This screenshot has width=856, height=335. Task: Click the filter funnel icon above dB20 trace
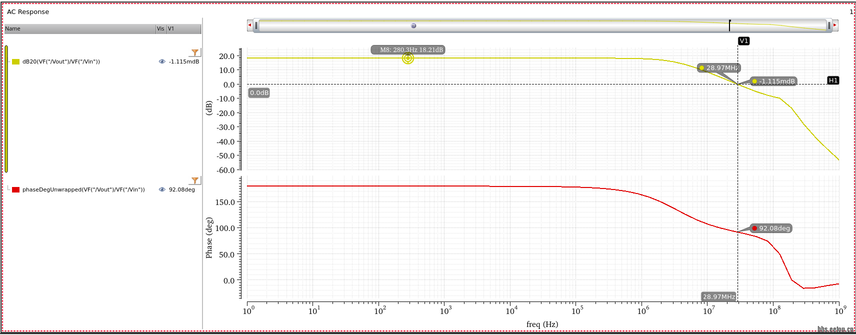click(195, 52)
